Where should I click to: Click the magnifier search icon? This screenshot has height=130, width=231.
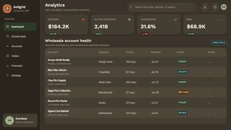131,7
